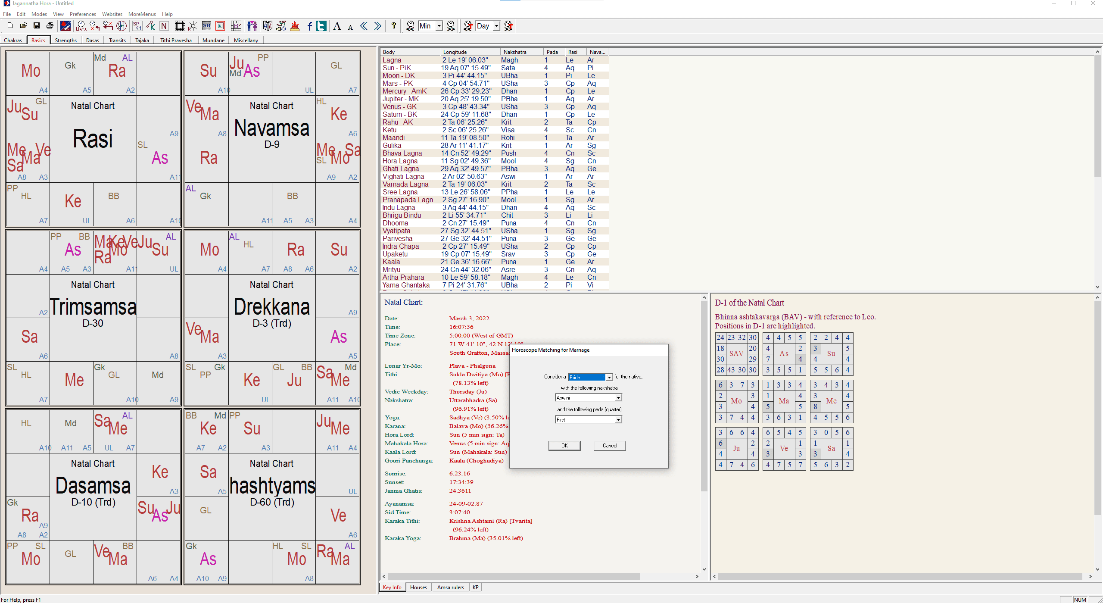Switch to the Dasas tab
The height and width of the screenshot is (603, 1103).
coord(92,40)
